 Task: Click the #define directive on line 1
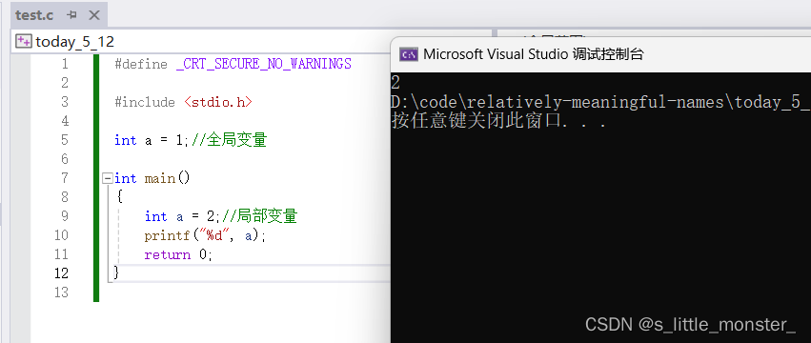[x=141, y=64]
